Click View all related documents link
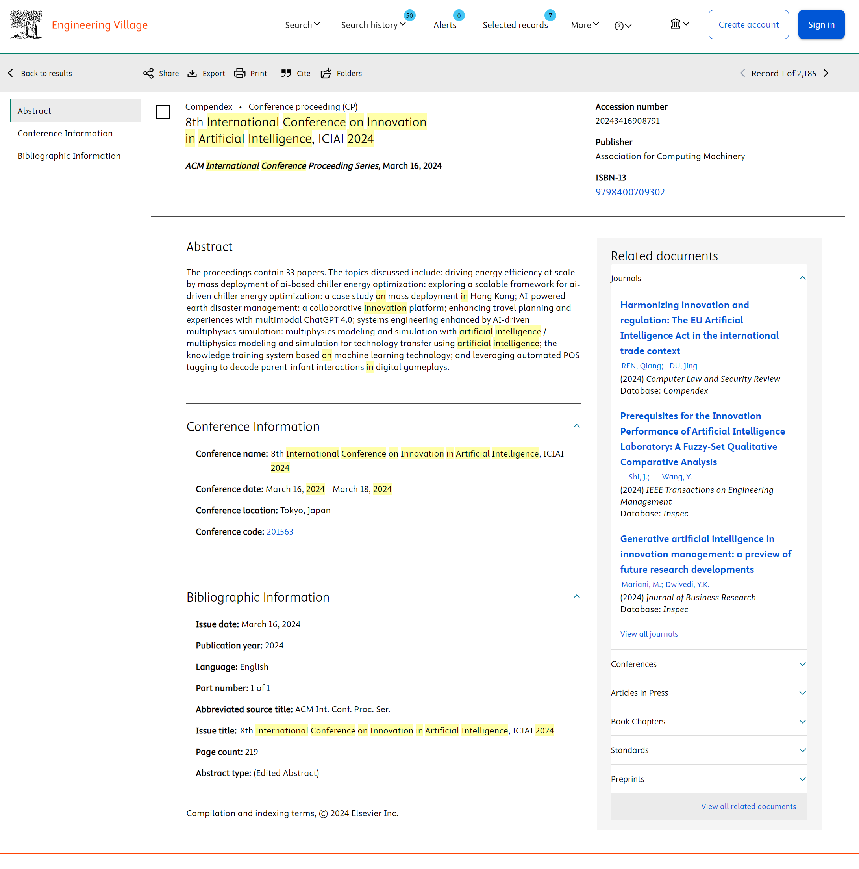 tap(748, 806)
